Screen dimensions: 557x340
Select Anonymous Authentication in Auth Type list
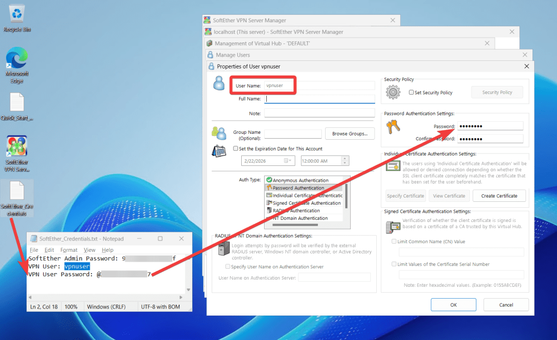[x=300, y=180]
